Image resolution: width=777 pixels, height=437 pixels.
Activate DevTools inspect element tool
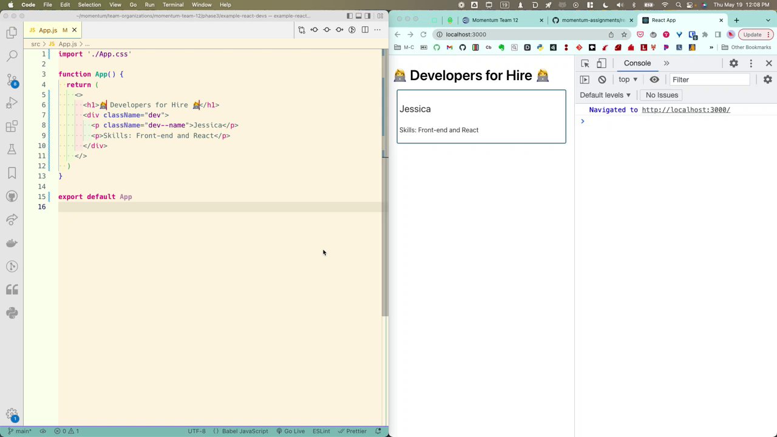point(585,63)
